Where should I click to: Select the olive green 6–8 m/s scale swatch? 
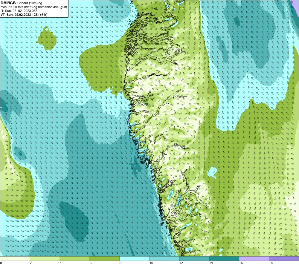point(104,258)
